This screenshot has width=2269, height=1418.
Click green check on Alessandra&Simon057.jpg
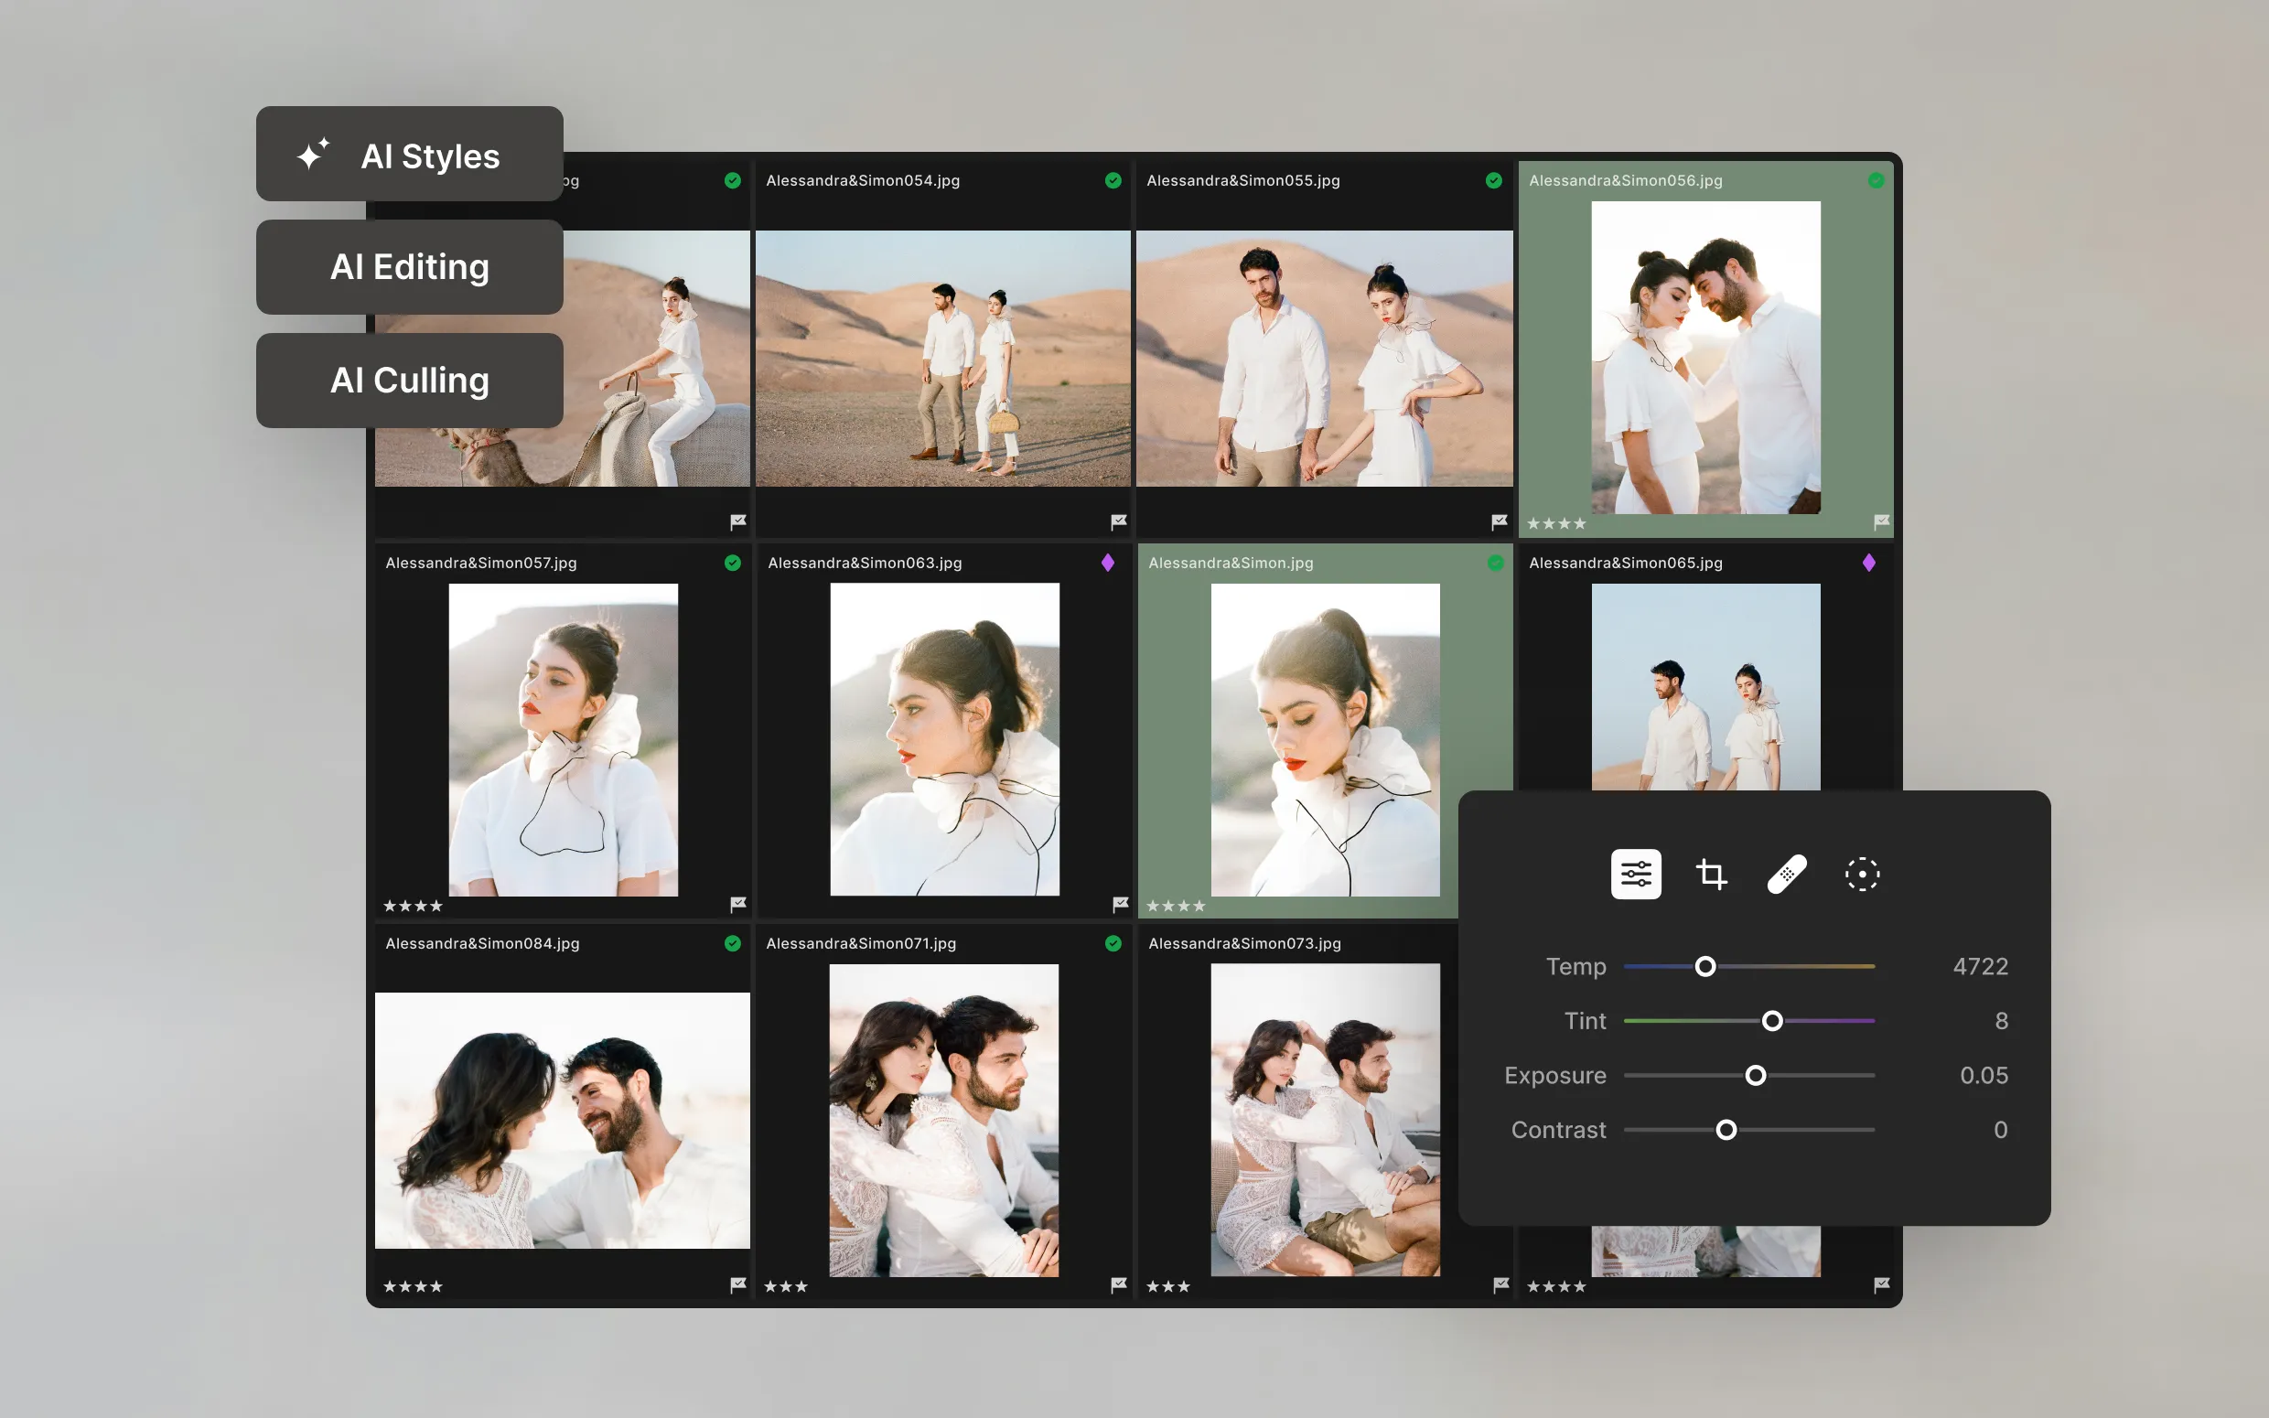coord(732,563)
